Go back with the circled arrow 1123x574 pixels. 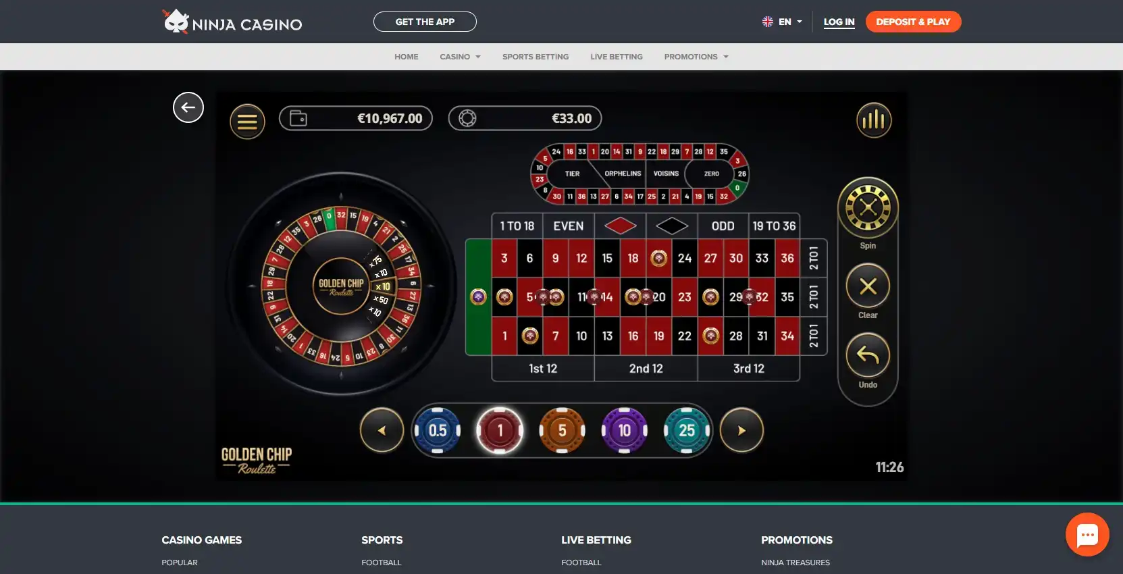click(188, 107)
